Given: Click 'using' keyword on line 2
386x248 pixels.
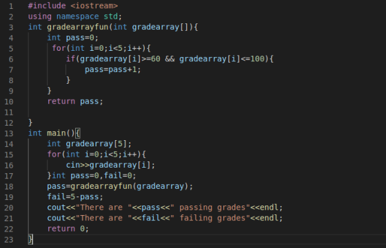Looking at the screenshot, I should (40, 16).
